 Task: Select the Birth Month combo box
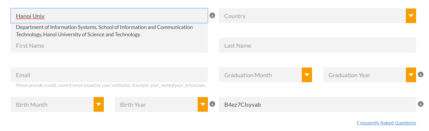[52, 104]
